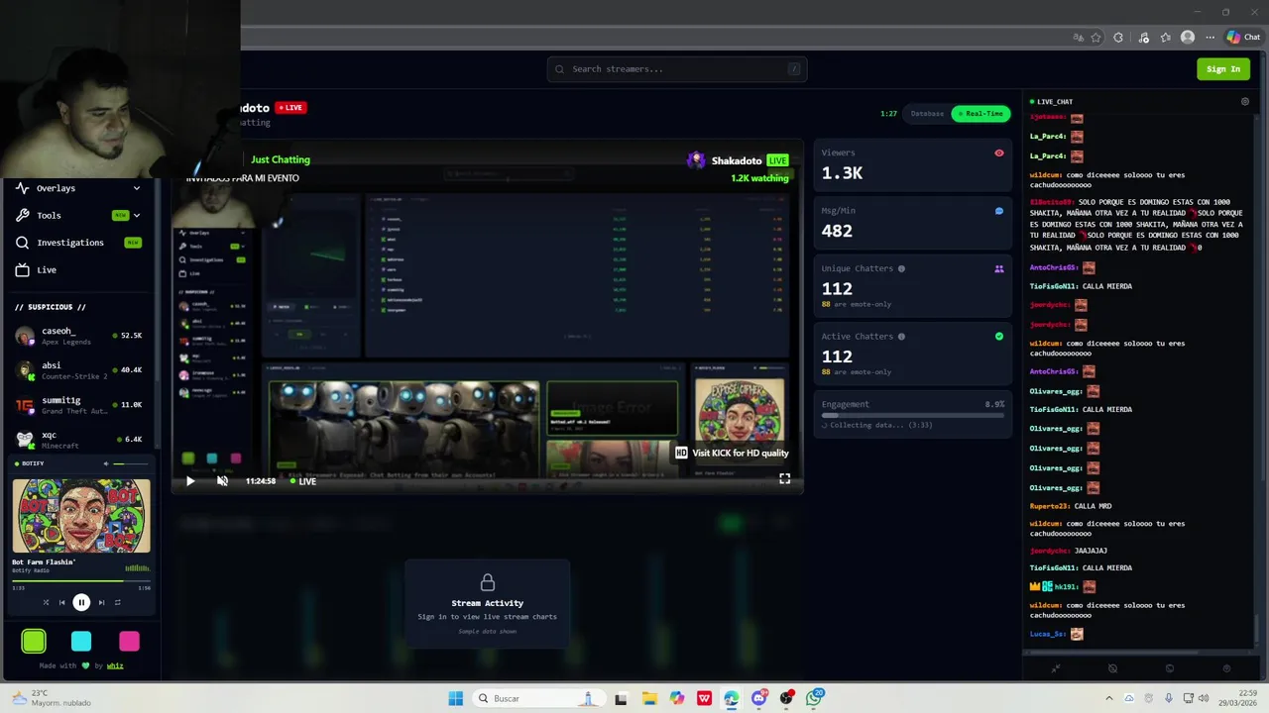1269x713 pixels.
Task: Choose the green theme color swatch
Action: pos(34,642)
